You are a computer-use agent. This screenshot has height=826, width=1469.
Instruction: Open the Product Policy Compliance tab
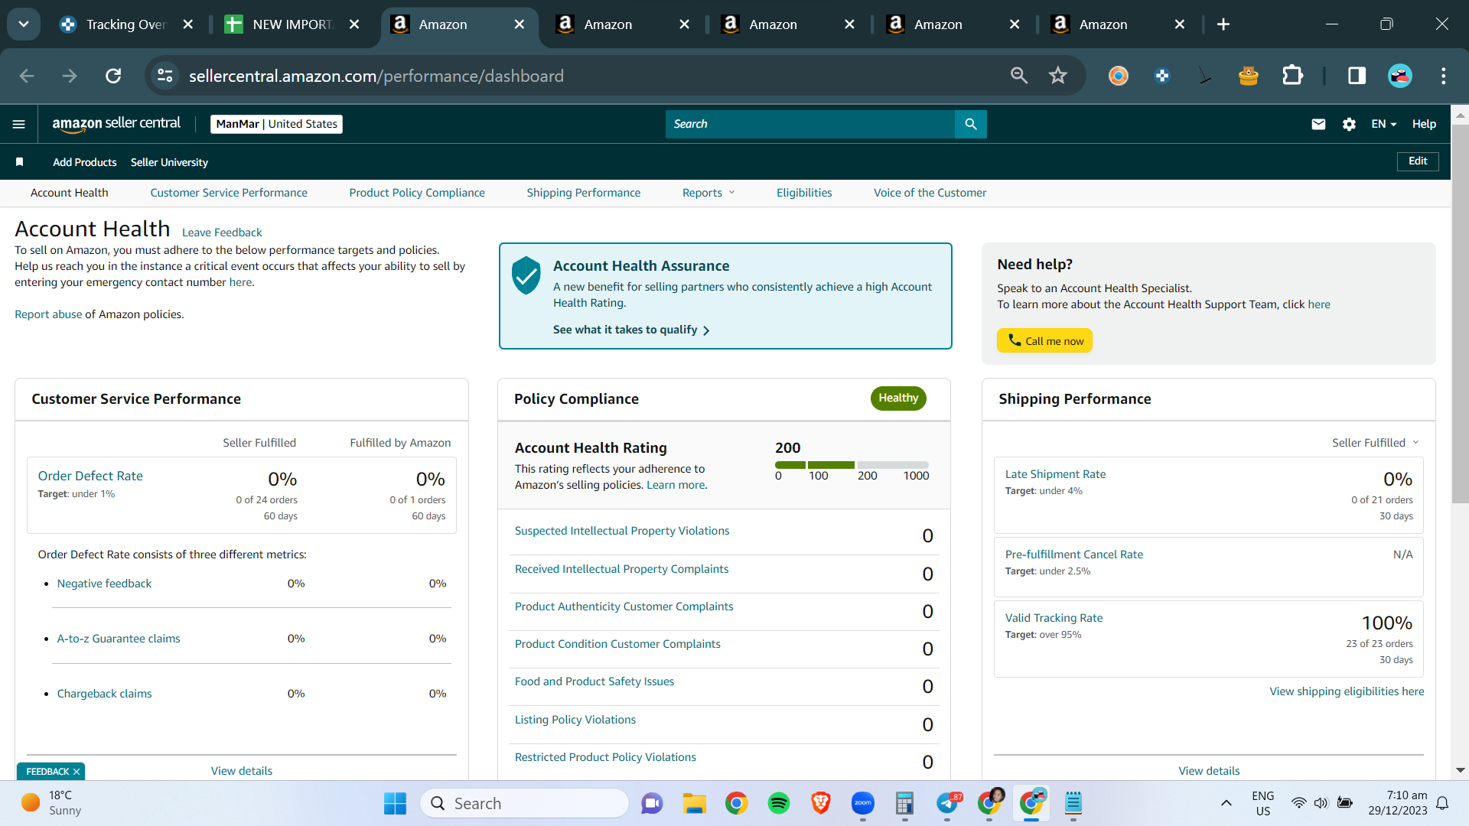coord(417,193)
